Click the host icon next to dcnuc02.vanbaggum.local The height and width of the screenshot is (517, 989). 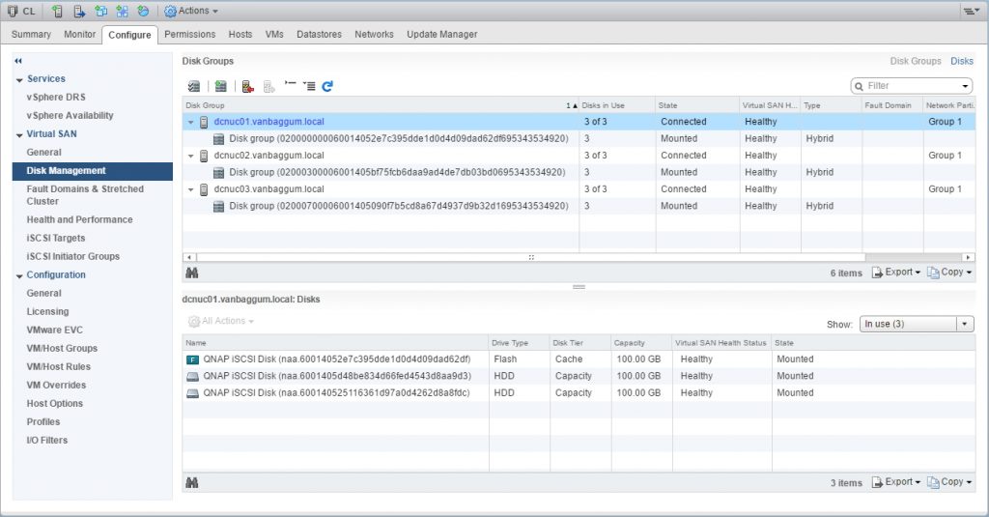(x=205, y=156)
